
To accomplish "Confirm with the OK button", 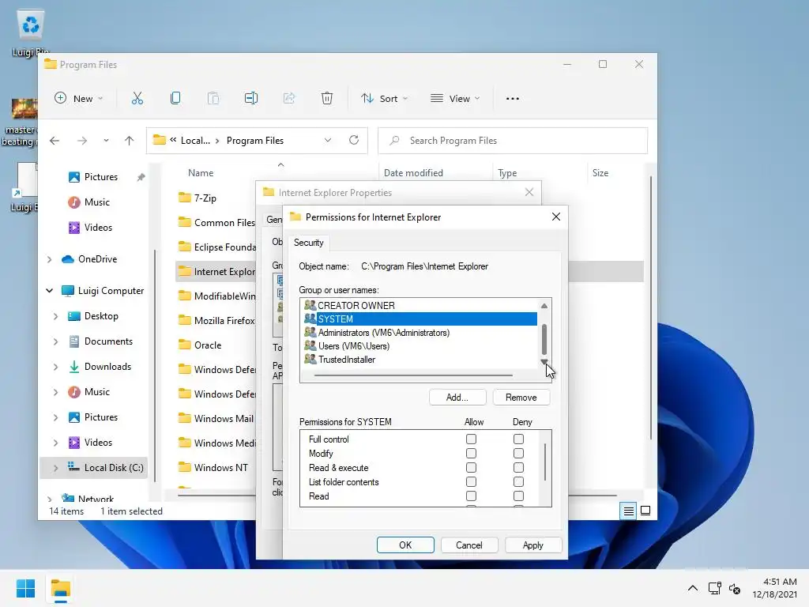I will click(405, 545).
